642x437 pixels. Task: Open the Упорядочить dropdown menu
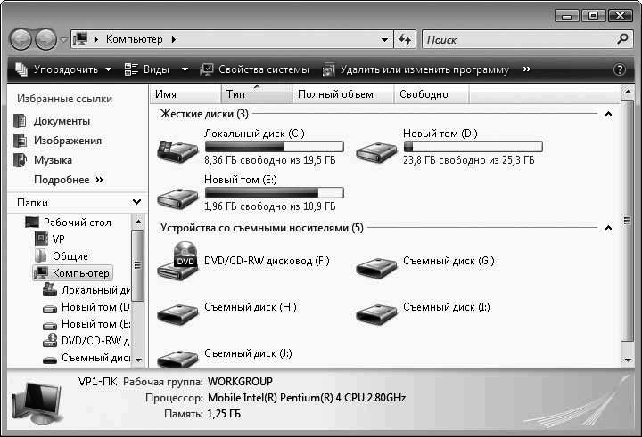[x=64, y=69]
